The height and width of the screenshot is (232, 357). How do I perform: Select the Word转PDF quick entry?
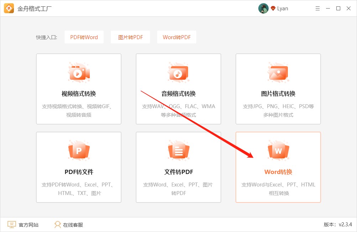tap(177, 37)
